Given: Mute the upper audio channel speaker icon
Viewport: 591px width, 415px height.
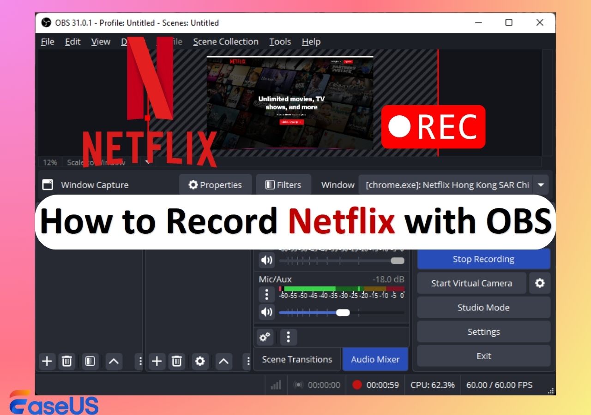Looking at the screenshot, I should (x=267, y=260).
